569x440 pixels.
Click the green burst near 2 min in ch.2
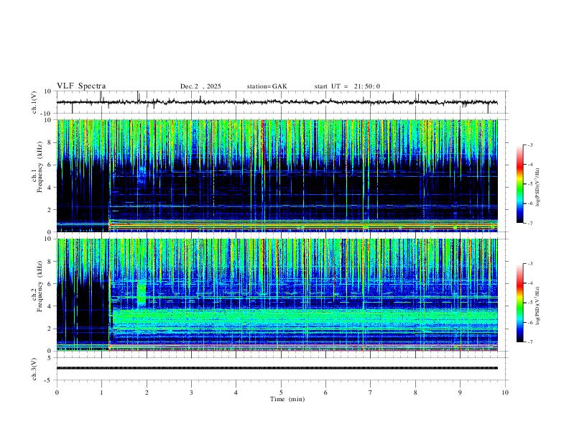pos(142,293)
